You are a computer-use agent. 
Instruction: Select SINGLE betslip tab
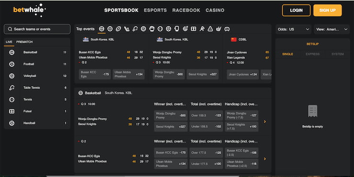[288, 54]
